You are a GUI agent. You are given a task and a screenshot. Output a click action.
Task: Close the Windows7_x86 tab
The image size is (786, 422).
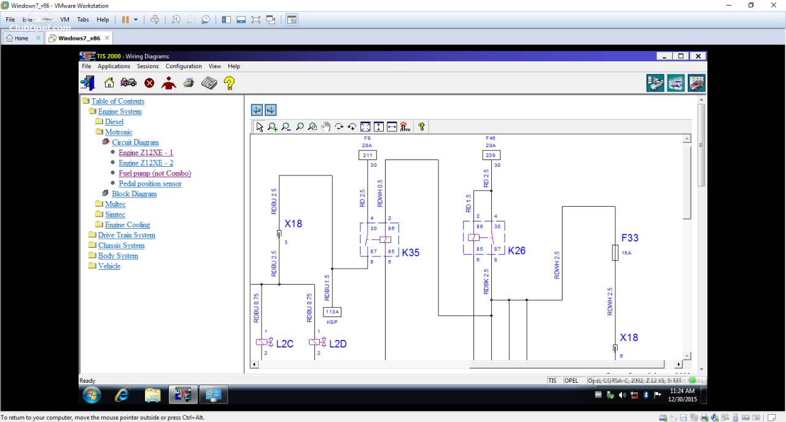tap(107, 38)
